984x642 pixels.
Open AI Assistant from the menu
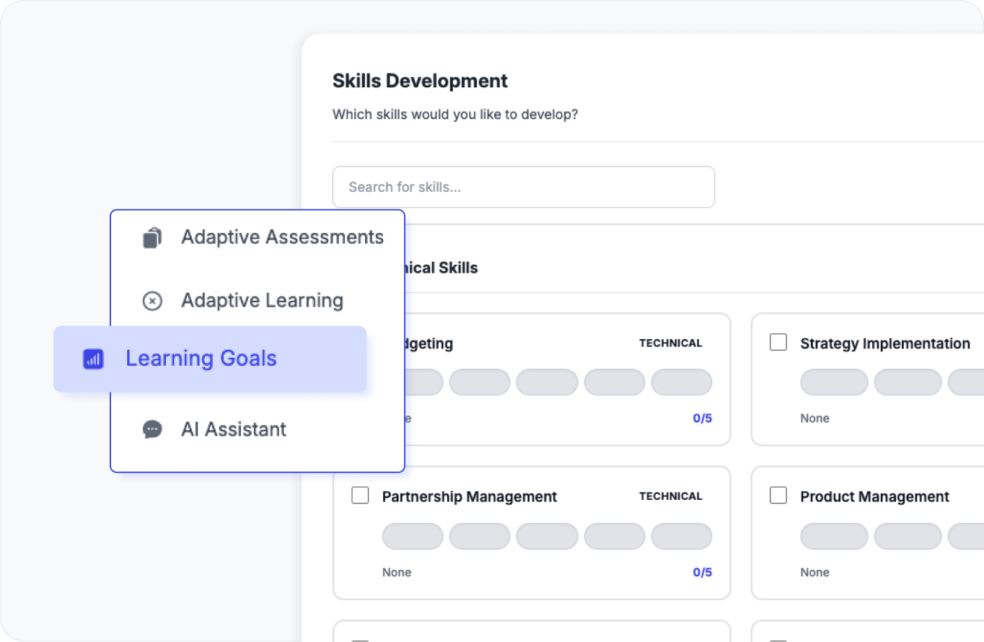pyautogui.click(x=234, y=429)
